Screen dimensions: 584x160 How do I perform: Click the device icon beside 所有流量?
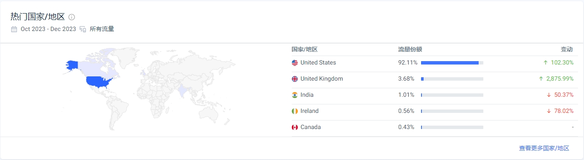(83, 29)
